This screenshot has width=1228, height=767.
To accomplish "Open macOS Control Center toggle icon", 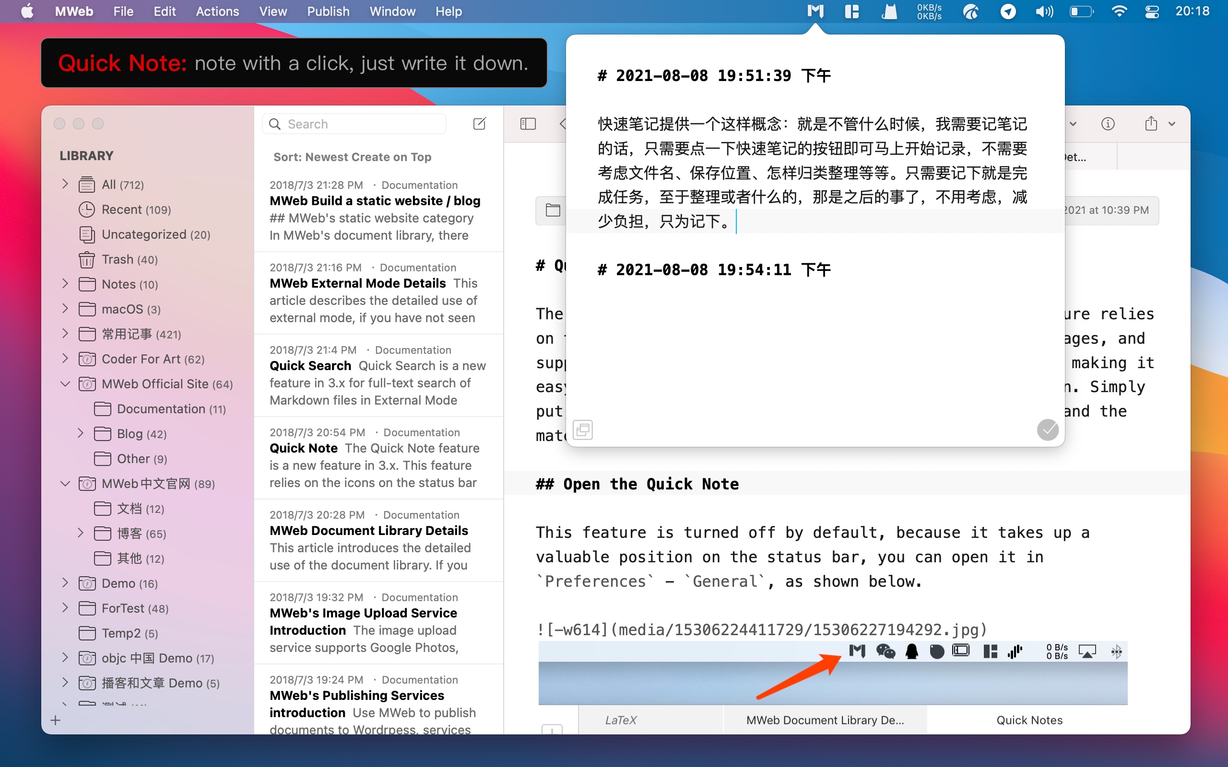I will point(1151,11).
